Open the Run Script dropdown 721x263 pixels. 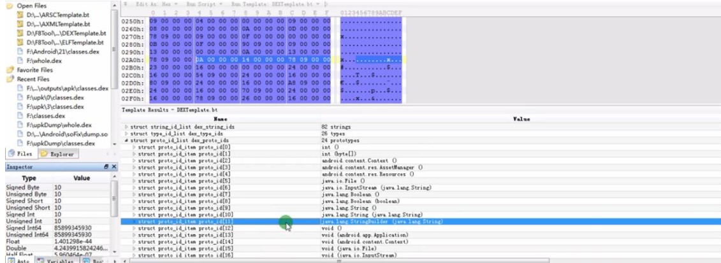(206, 4)
